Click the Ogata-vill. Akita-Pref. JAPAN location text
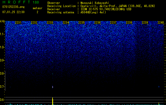166x105 pixels. point(118,6)
